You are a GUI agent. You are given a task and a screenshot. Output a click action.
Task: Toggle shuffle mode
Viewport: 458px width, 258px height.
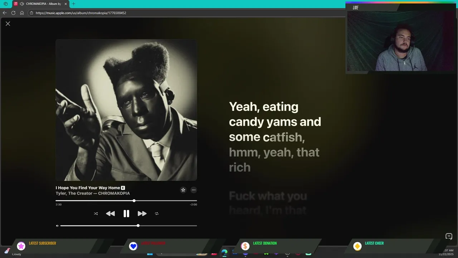point(96,214)
